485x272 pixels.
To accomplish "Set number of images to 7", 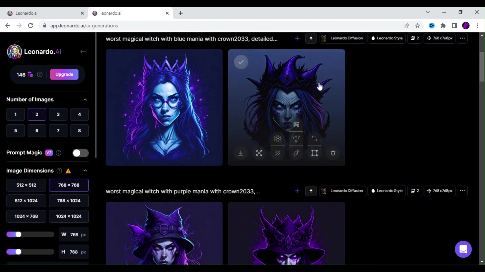I will point(58,130).
